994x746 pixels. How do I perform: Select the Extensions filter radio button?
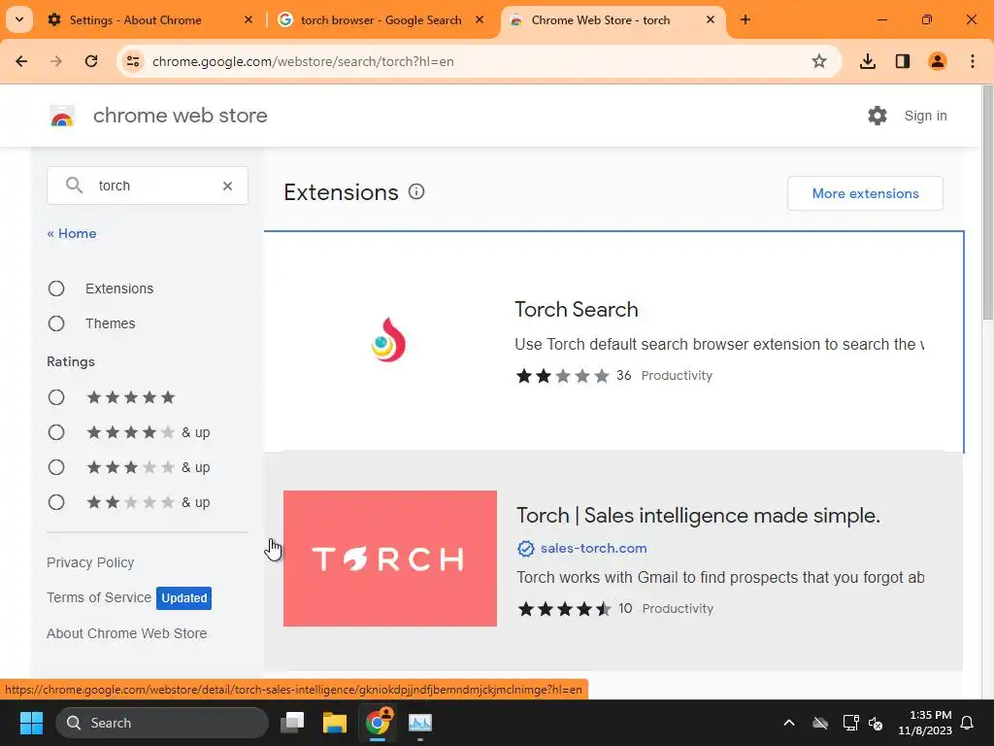coord(56,288)
